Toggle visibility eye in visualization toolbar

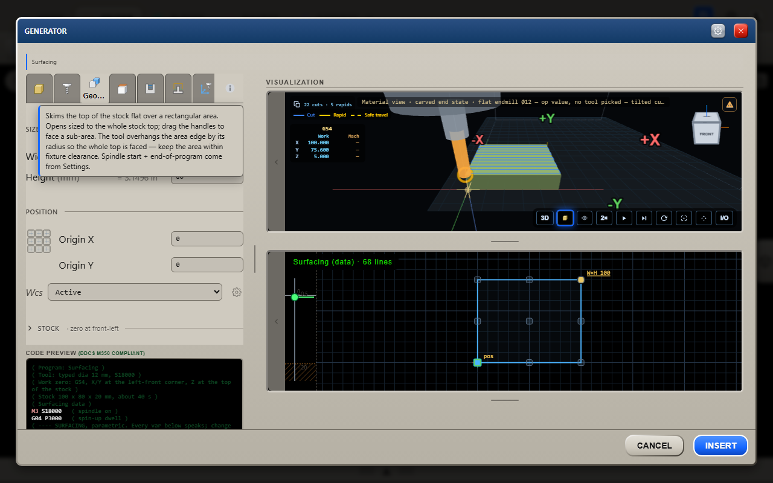click(x=584, y=218)
